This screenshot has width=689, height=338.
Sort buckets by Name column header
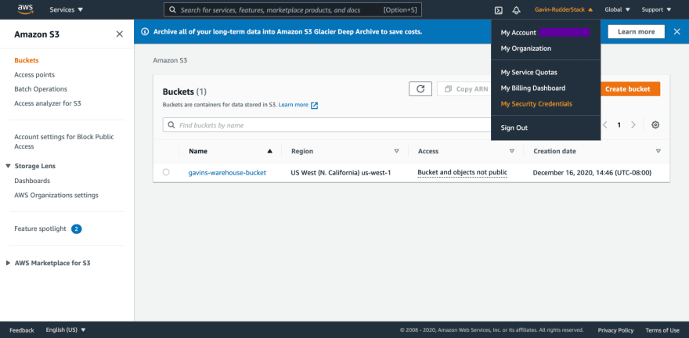(x=198, y=151)
